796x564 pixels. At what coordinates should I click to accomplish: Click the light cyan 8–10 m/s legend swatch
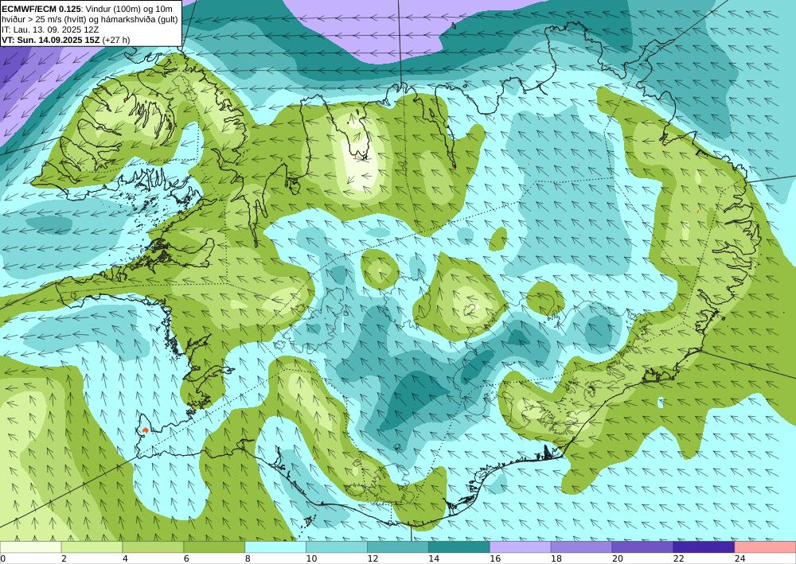[x=275, y=547]
